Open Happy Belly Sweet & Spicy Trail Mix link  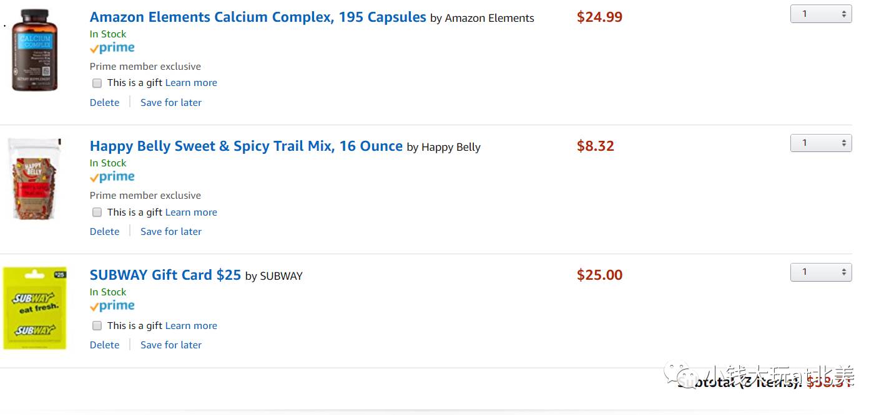coord(246,146)
